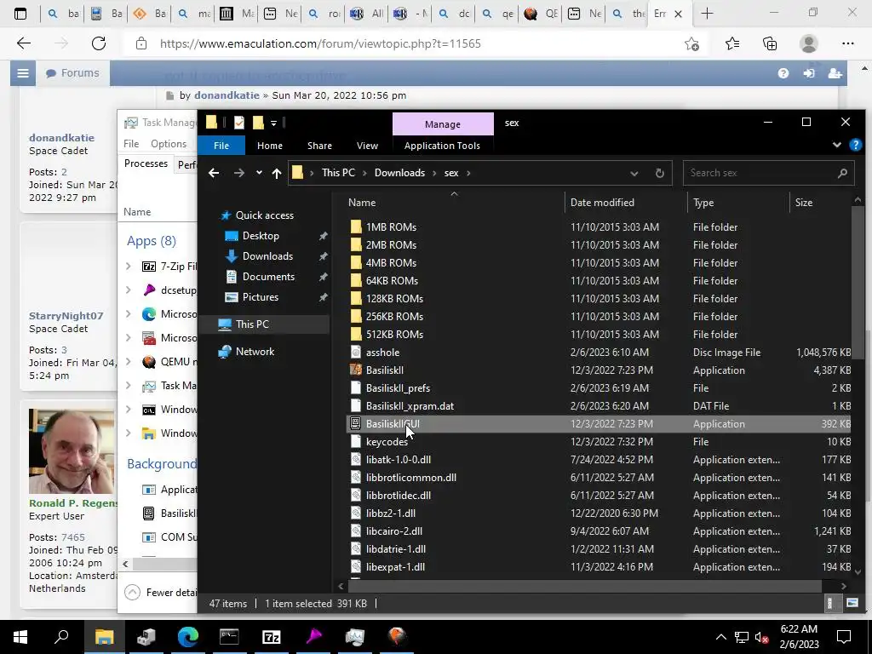Click the Explorer forward navigation arrow

pyautogui.click(x=239, y=173)
